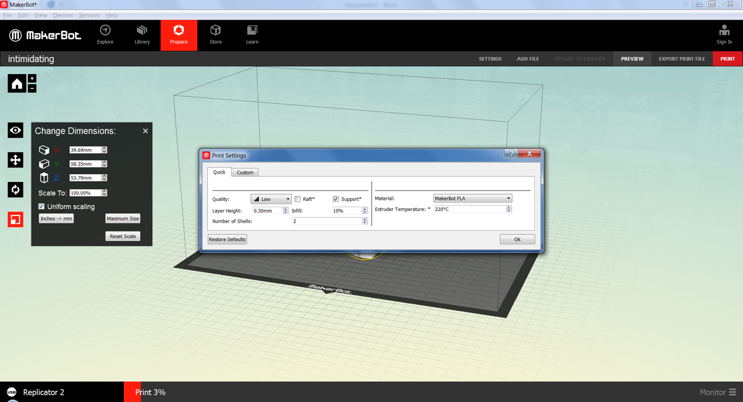Open the File menu

coord(7,15)
